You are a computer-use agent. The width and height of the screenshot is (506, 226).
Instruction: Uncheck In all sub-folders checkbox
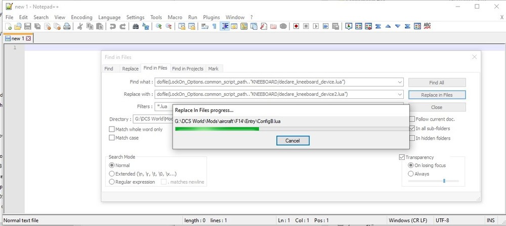click(x=412, y=129)
